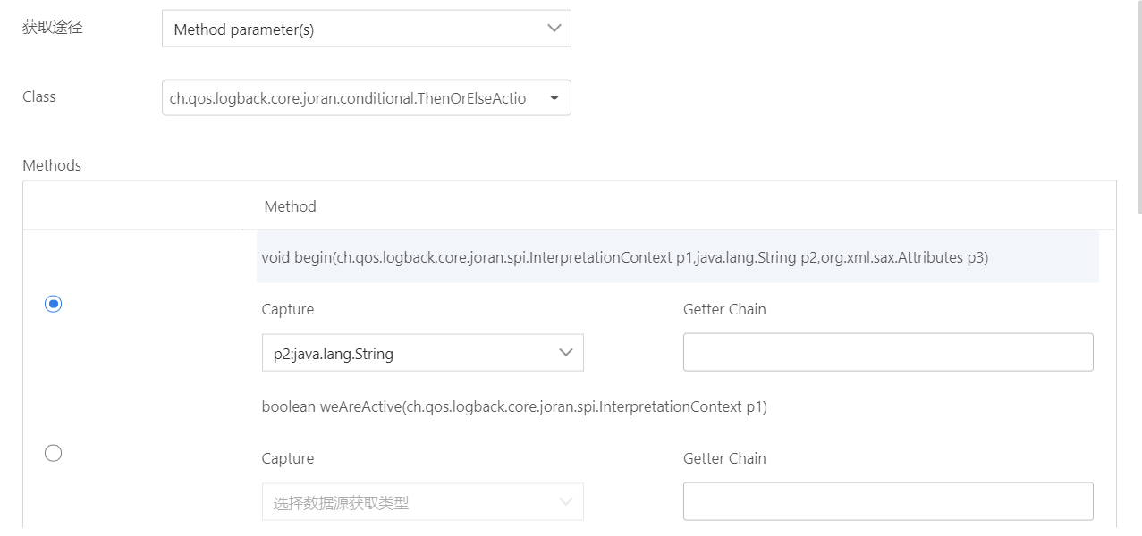Click the chevron of the p2:java.lang.String dropdown
Viewport: 1142px width, 536px height.
click(x=565, y=353)
